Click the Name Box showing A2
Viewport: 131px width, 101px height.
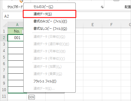(x=13, y=16)
